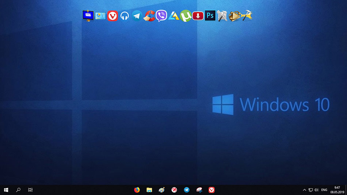Open the AIMP triangle player icon
Screen dimensions: 347x195
point(173,16)
